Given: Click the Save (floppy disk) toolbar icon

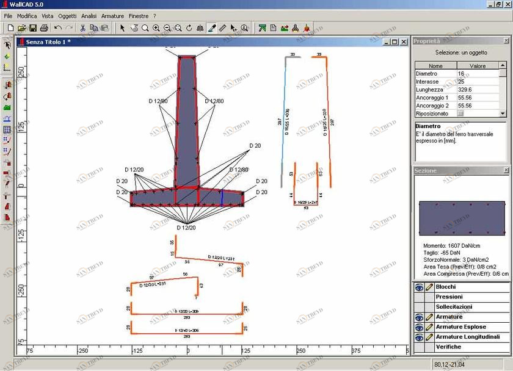Looking at the screenshot, I should [x=33, y=28].
